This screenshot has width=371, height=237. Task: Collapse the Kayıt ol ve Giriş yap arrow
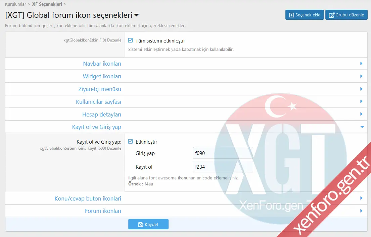point(362,127)
